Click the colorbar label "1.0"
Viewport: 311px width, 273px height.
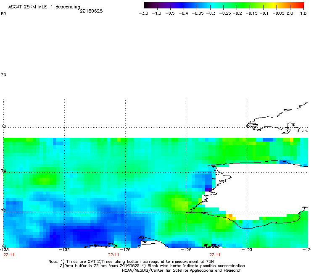pyautogui.click(x=303, y=13)
